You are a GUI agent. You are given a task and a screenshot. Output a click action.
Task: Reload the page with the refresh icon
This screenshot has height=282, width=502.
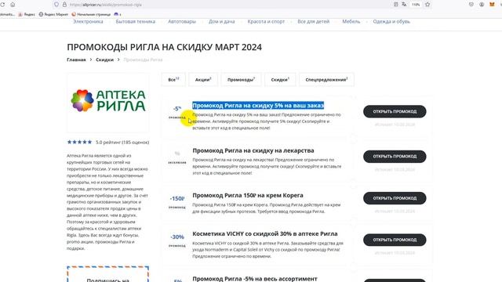pyautogui.click(x=2, y=5)
